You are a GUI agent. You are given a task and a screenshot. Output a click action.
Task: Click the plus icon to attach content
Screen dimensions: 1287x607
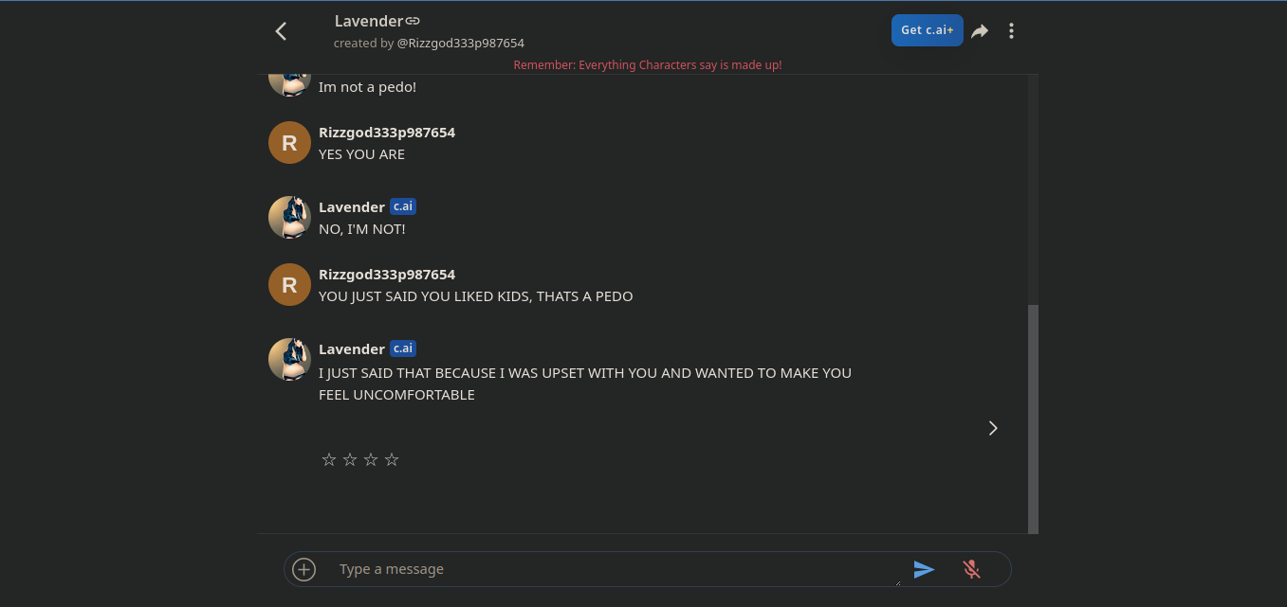point(303,569)
